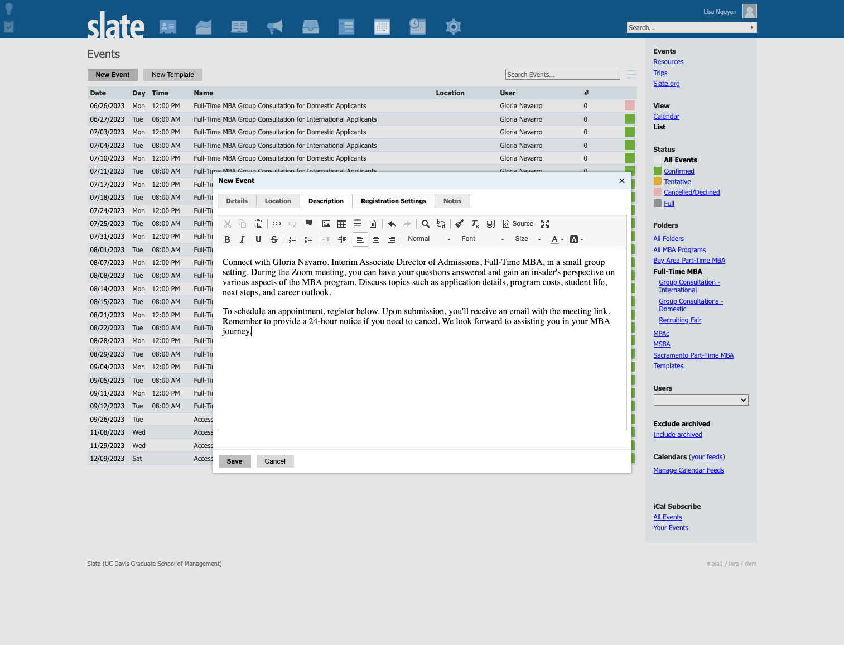Insert an image in the description
This screenshot has height=645, width=844.
(x=326, y=224)
